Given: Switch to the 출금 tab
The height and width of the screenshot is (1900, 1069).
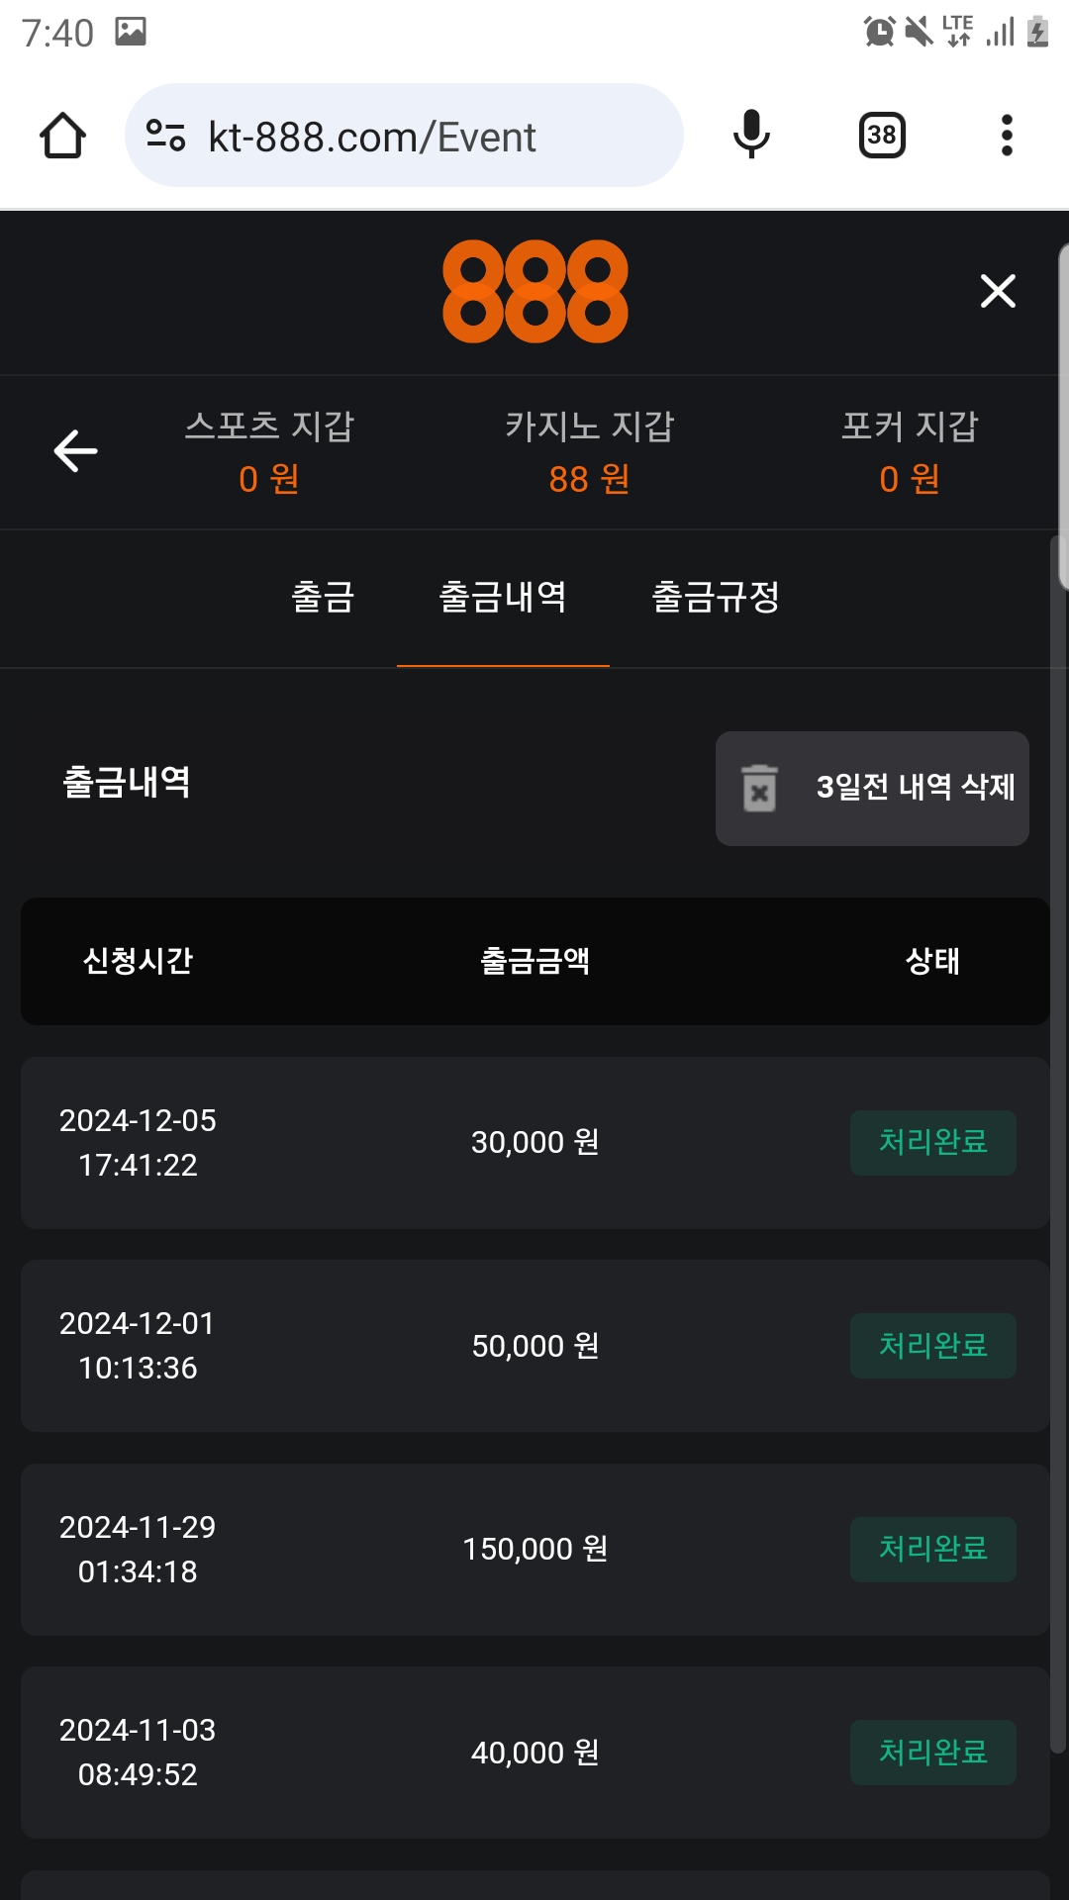Looking at the screenshot, I should pyautogui.click(x=323, y=597).
